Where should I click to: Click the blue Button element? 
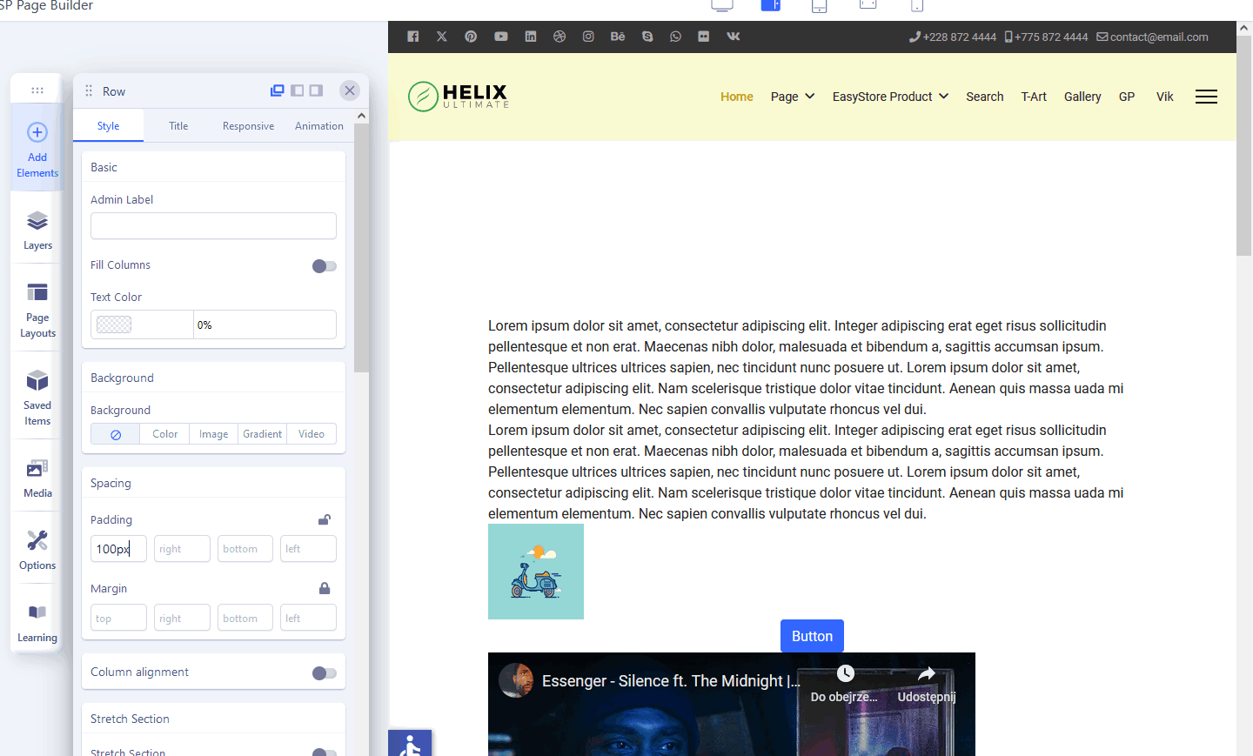812,636
